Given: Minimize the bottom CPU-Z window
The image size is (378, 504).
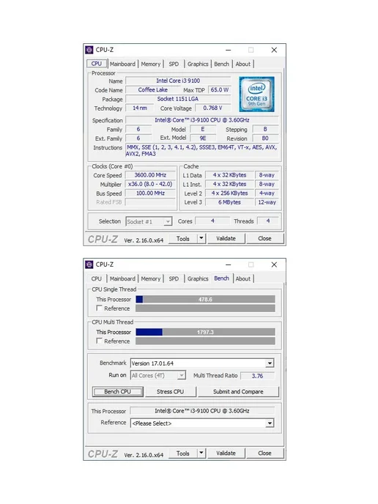Looking at the screenshot, I should (229, 264).
